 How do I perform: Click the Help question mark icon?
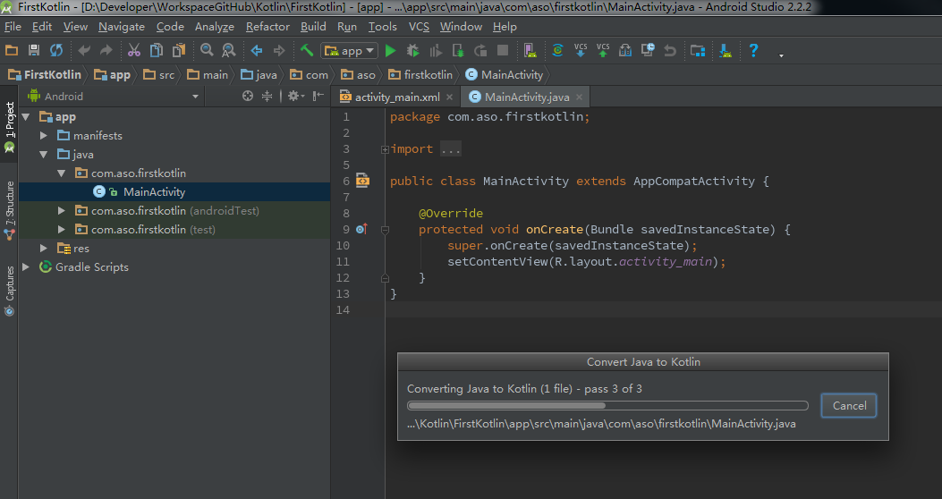coord(752,50)
